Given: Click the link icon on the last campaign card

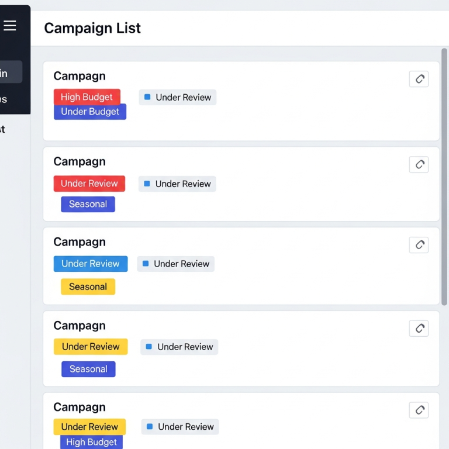Looking at the screenshot, I should point(419,410).
